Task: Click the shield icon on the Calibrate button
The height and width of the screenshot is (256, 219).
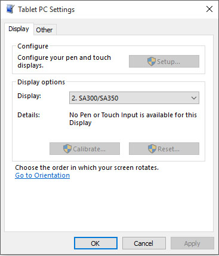Action: pos(67,149)
